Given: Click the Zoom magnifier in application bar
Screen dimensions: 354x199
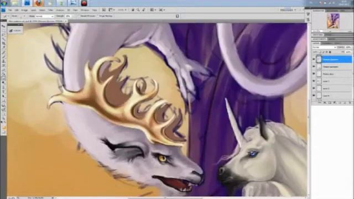Looking at the screenshot, I should tap(138, 10).
